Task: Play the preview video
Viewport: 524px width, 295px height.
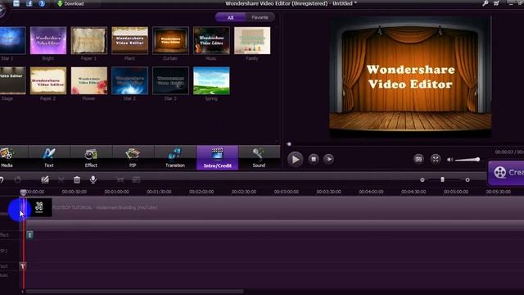Action: tap(295, 159)
